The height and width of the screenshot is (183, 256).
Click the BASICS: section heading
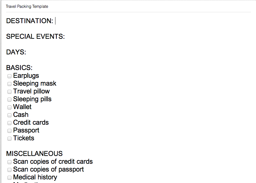click(19, 68)
